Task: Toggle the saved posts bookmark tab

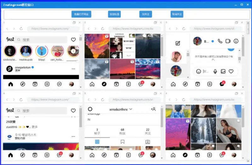Action: [123, 142]
